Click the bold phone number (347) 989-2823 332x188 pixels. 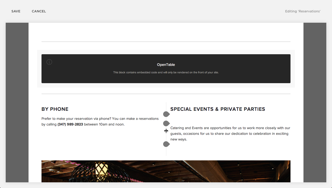coord(70,124)
